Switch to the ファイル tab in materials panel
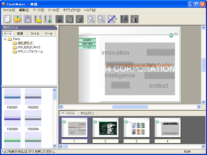207x155 pixels. [x=35, y=34]
